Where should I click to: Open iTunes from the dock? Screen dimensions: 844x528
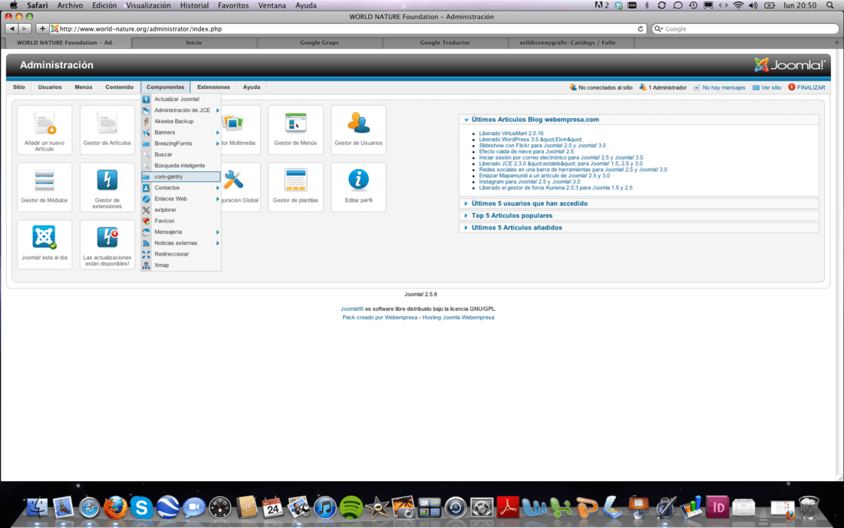pos(325,507)
